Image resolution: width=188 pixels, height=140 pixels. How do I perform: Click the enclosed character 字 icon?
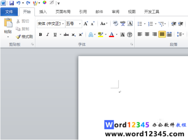click(129, 34)
